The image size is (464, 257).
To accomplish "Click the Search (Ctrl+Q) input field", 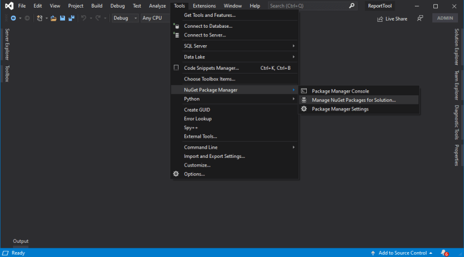I will point(312,5).
